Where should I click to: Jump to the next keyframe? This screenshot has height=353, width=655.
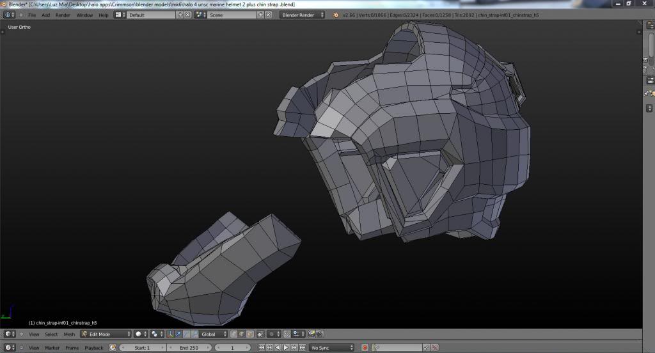coord(294,348)
